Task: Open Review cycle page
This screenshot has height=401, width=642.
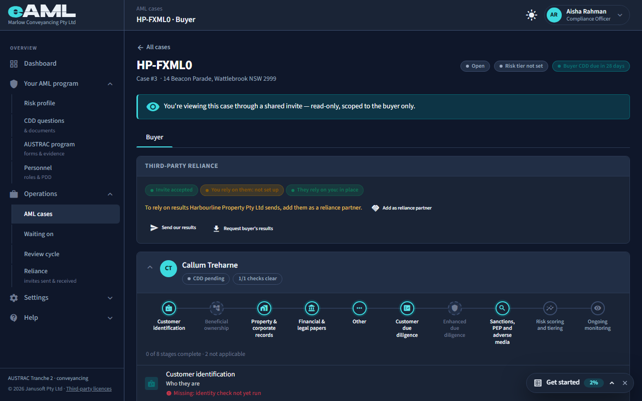Action: pos(65,254)
